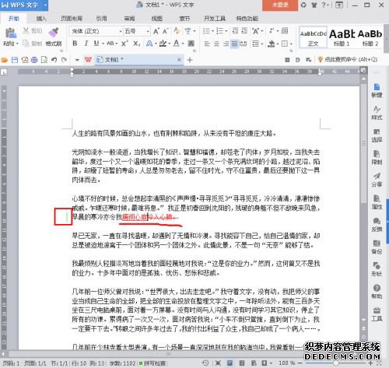Open the font color dropdown arrow
The width and height of the screenshot is (389, 368).
183,44
